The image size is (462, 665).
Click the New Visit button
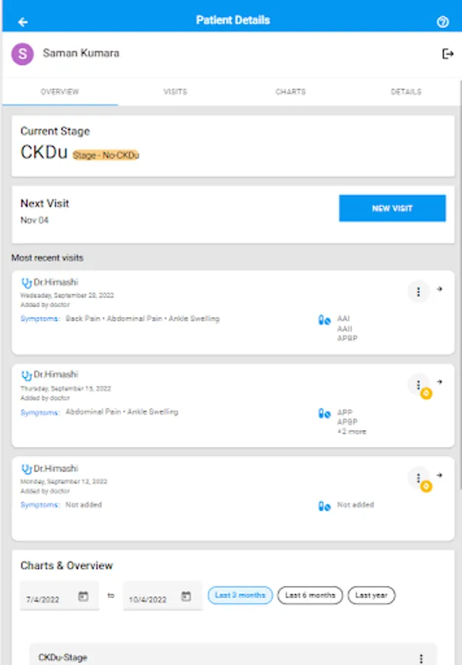click(x=392, y=208)
